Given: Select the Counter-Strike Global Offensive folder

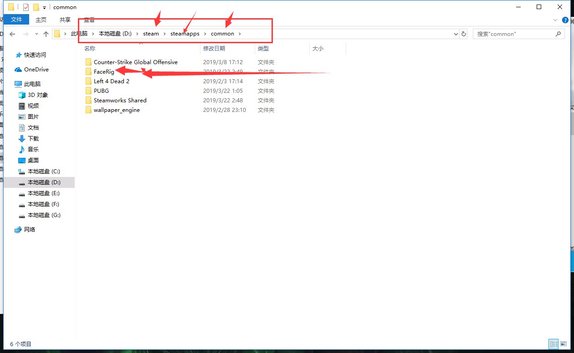Looking at the screenshot, I should click(x=136, y=62).
